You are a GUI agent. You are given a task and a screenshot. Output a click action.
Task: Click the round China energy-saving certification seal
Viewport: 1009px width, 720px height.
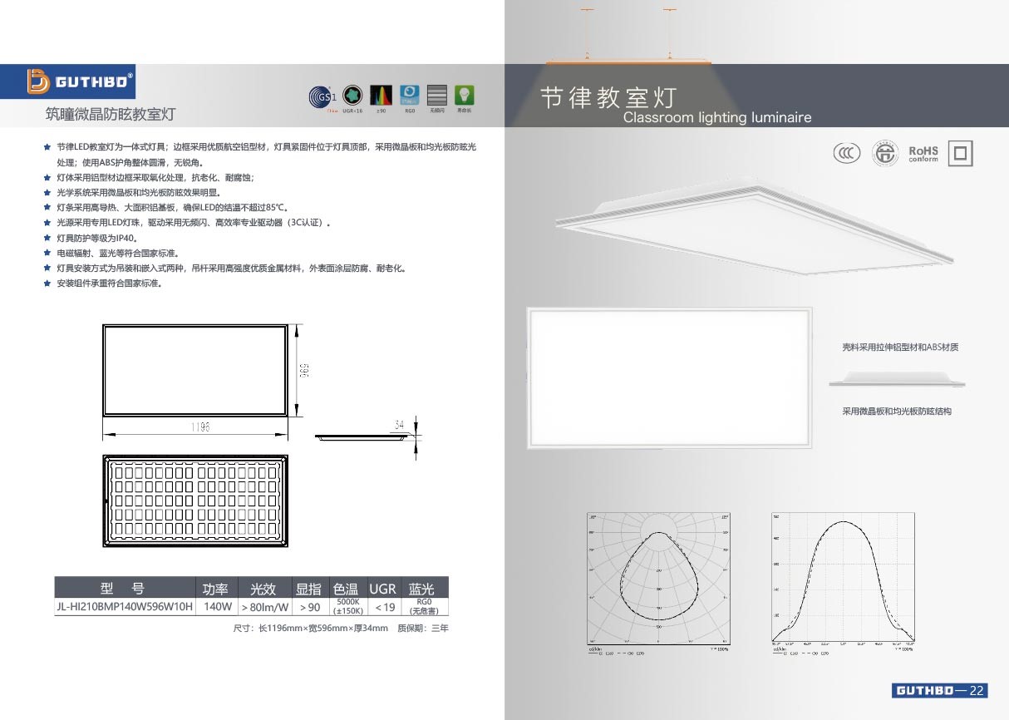click(x=885, y=153)
